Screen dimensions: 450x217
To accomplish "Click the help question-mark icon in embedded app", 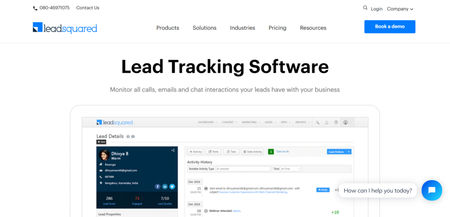I will coord(336,122).
